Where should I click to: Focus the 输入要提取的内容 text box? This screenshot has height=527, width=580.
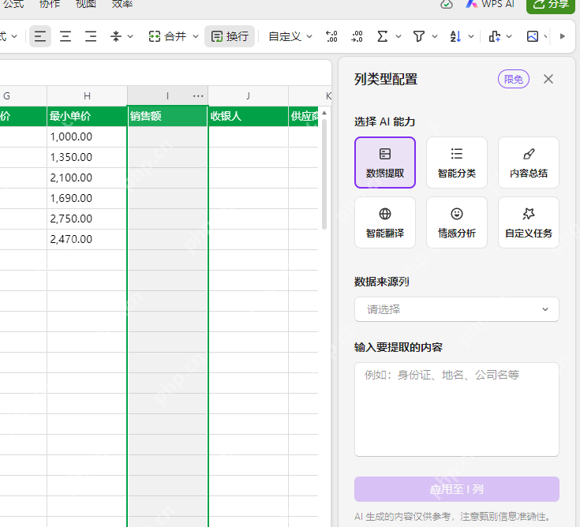click(456, 409)
